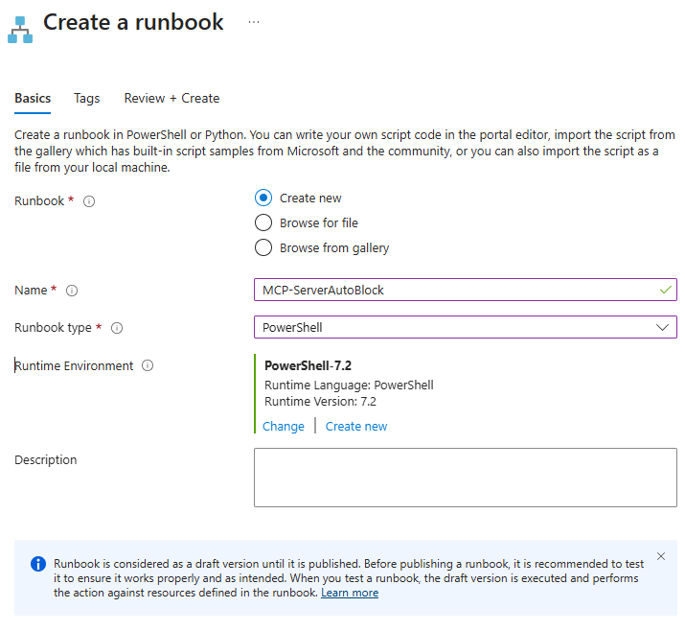Click the Change runtime environment link

pos(283,427)
